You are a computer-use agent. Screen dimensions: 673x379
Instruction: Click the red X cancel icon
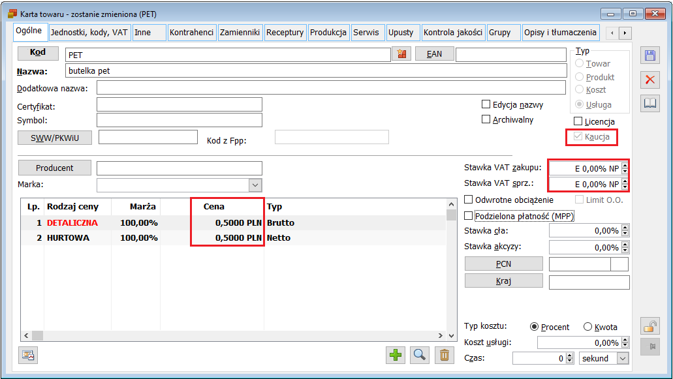(650, 80)
